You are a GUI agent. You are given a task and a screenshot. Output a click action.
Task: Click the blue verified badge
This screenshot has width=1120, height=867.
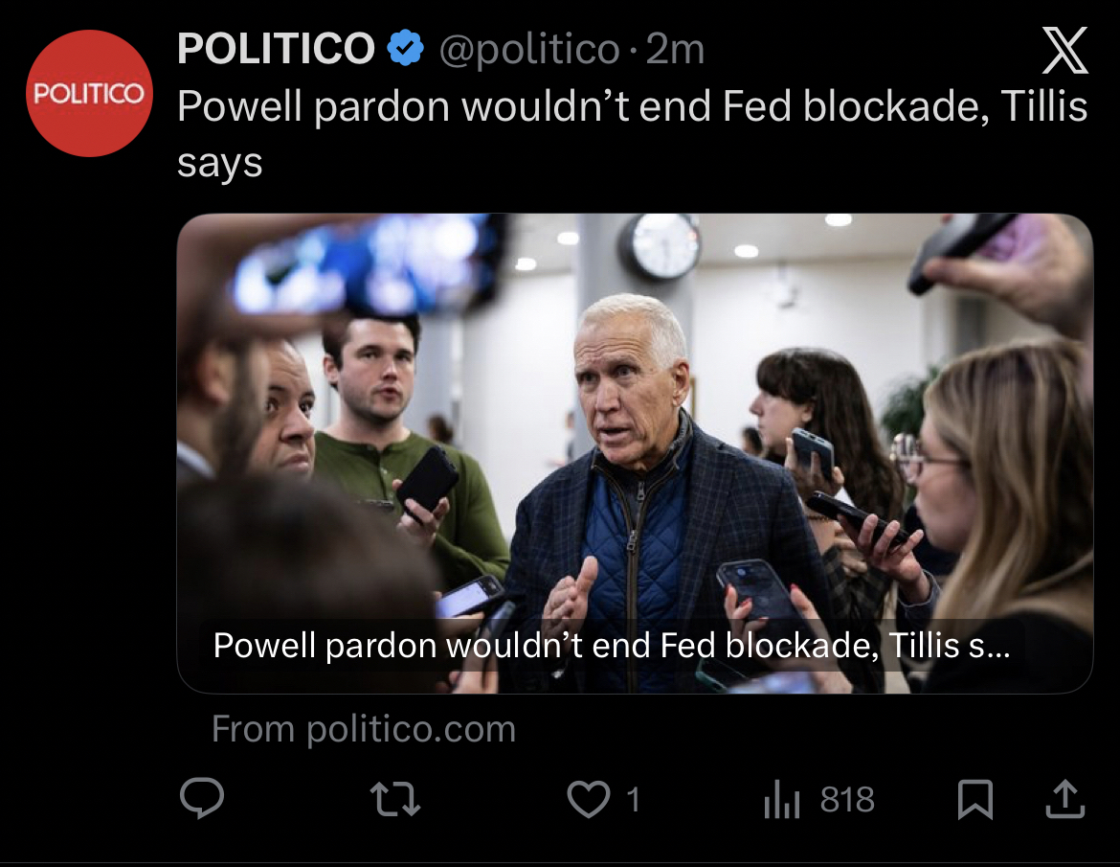coord(405,48)
